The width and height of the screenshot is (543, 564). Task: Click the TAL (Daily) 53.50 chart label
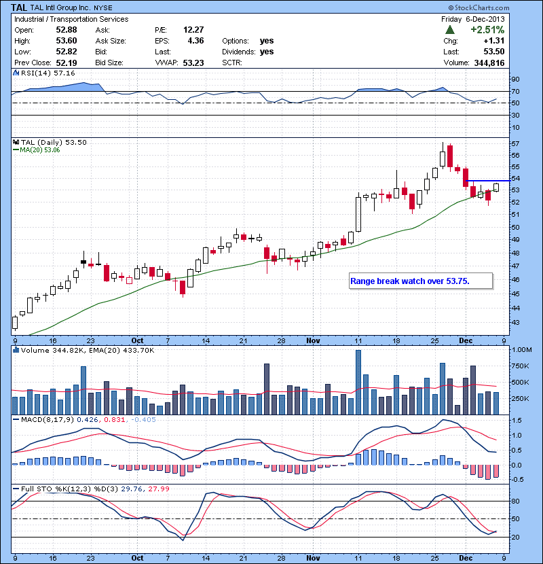pyautogui.click(x=54, y=143)
